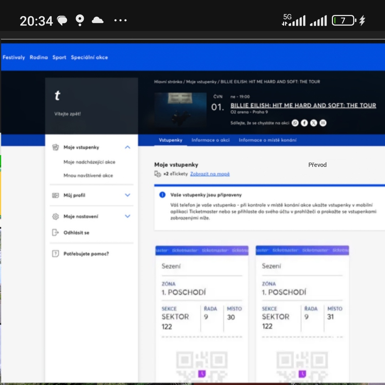The image size is (385, 385).
Task: Open the QR code for seat 31
Action: pyautogui.click(x=302, y=366)
